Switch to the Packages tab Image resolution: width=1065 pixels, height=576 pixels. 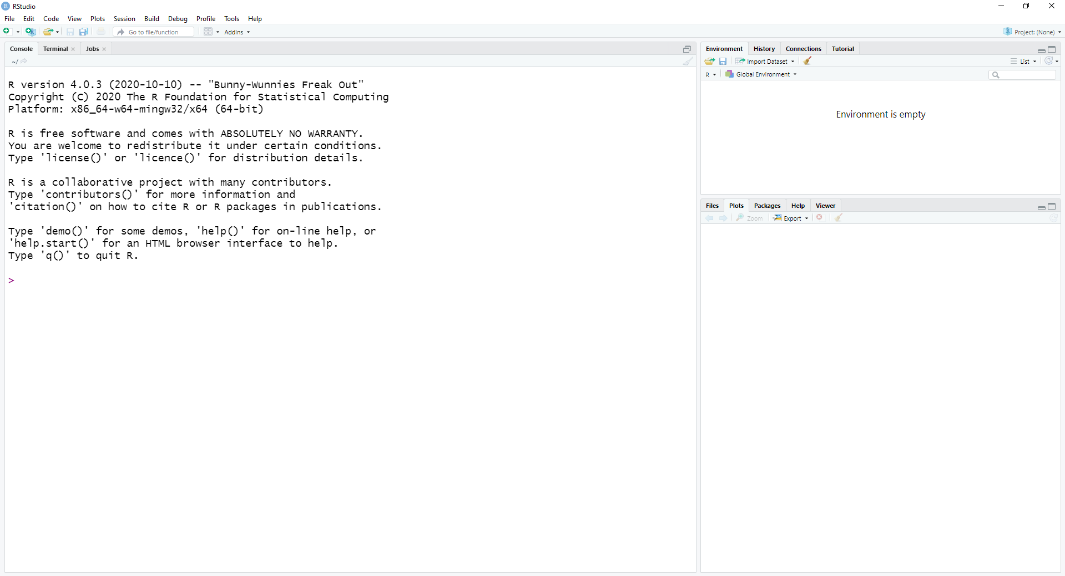coord(767,206)
